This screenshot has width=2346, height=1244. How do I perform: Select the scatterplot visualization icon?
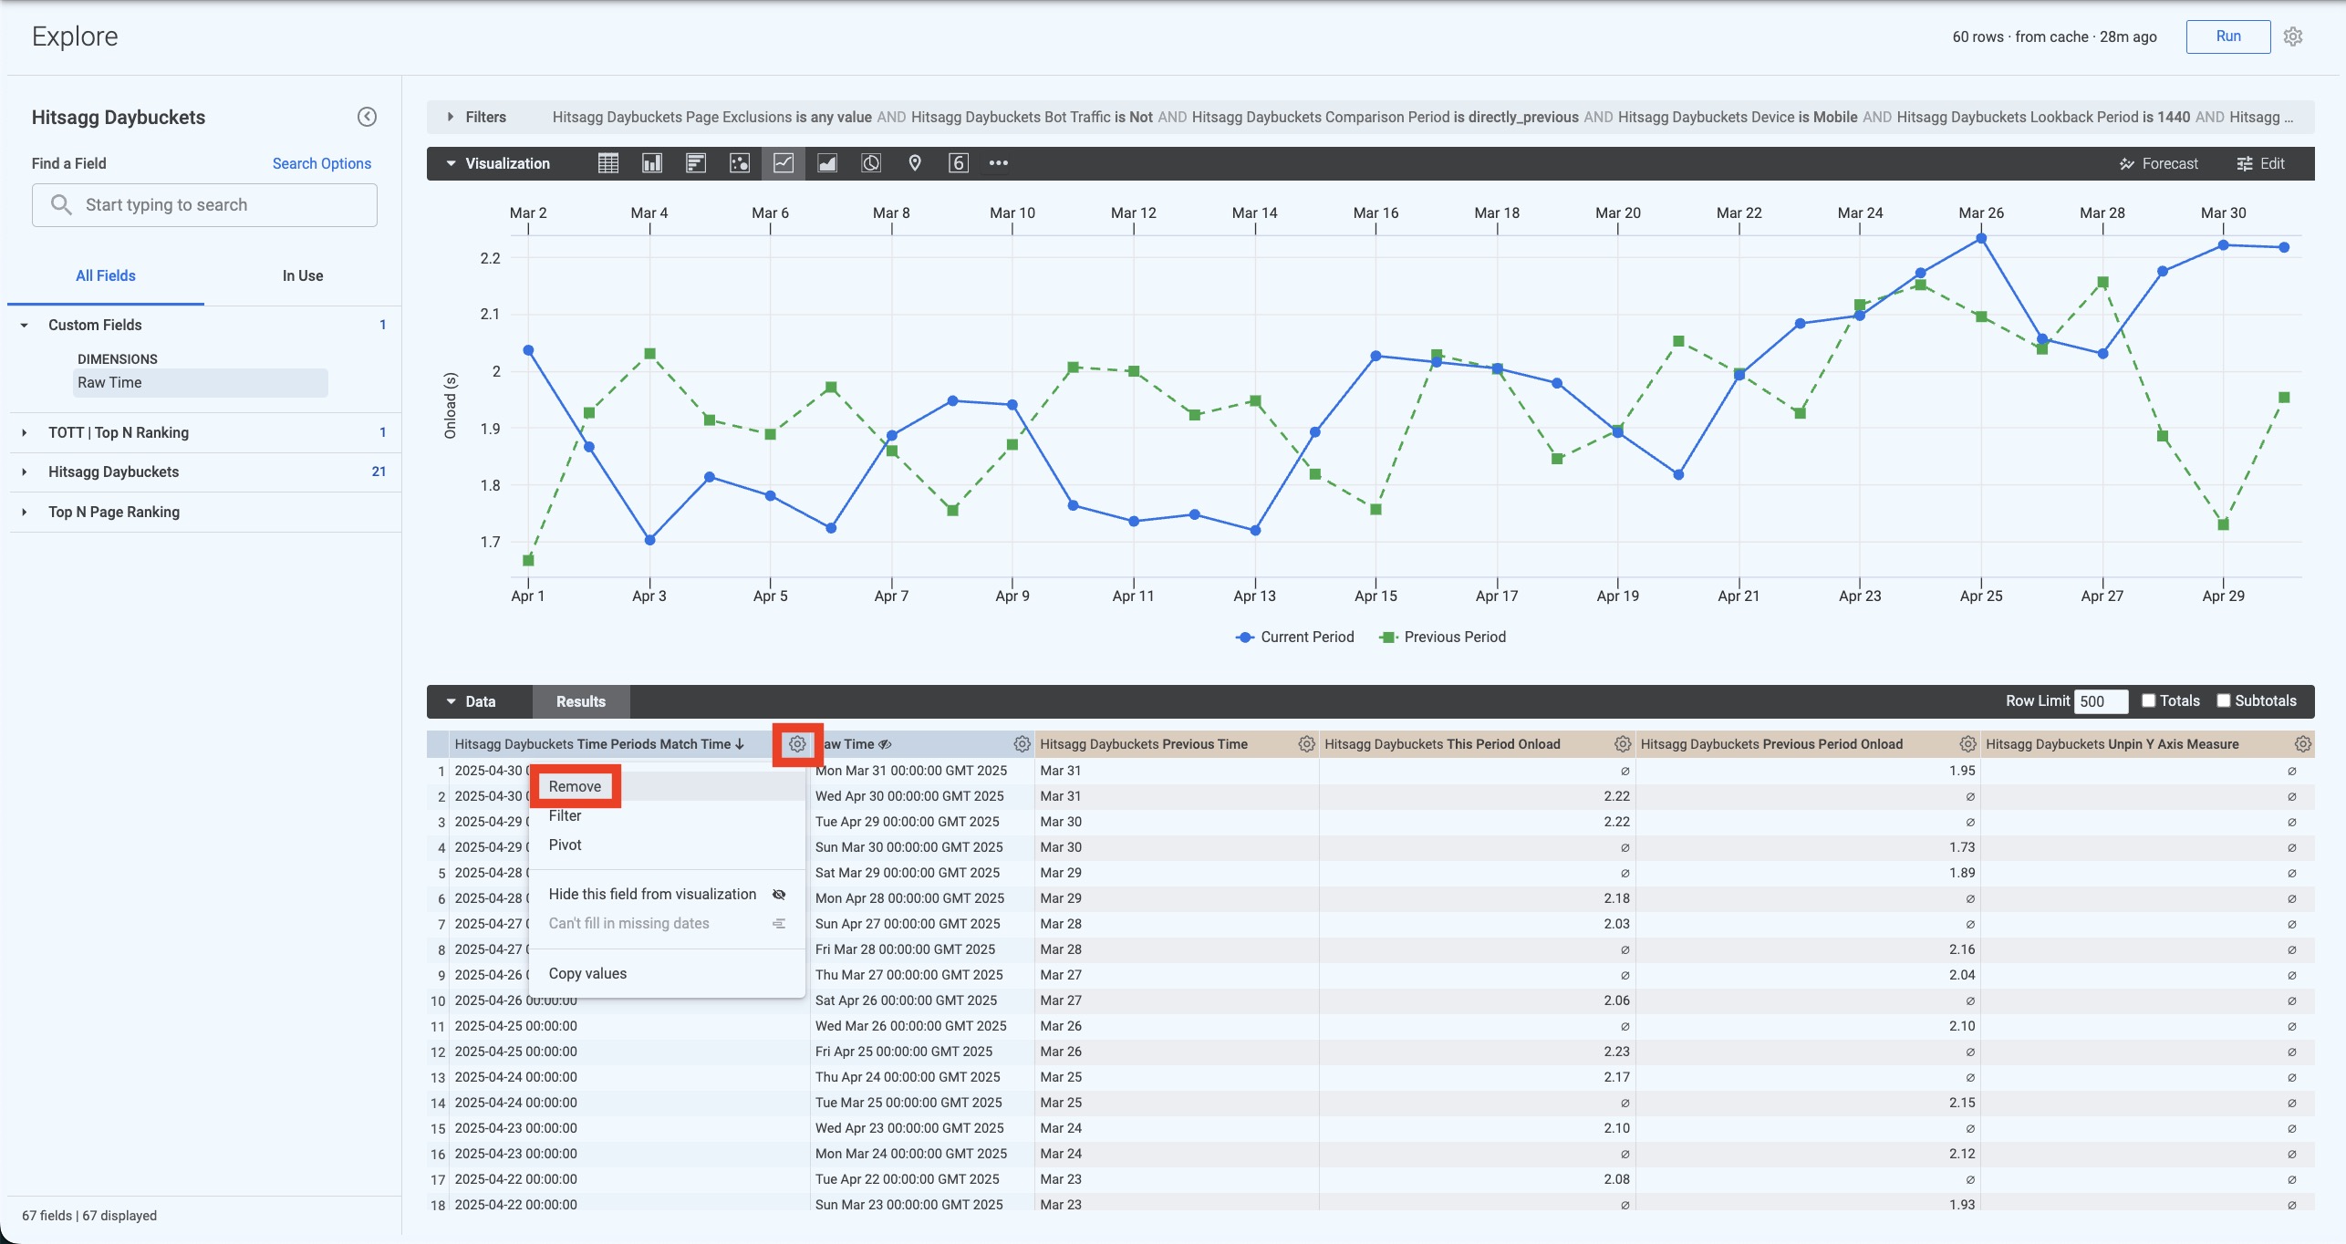[739, 163]
